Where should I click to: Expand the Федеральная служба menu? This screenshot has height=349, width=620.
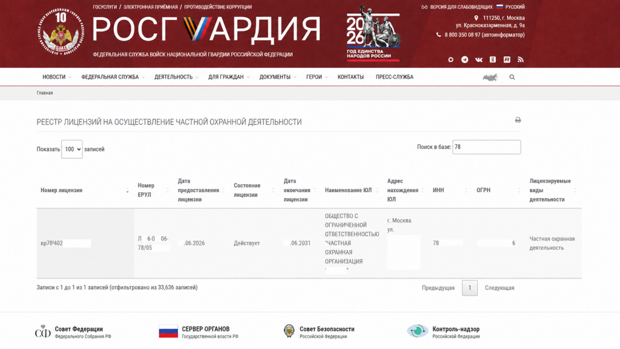click(x=113, y=77)
